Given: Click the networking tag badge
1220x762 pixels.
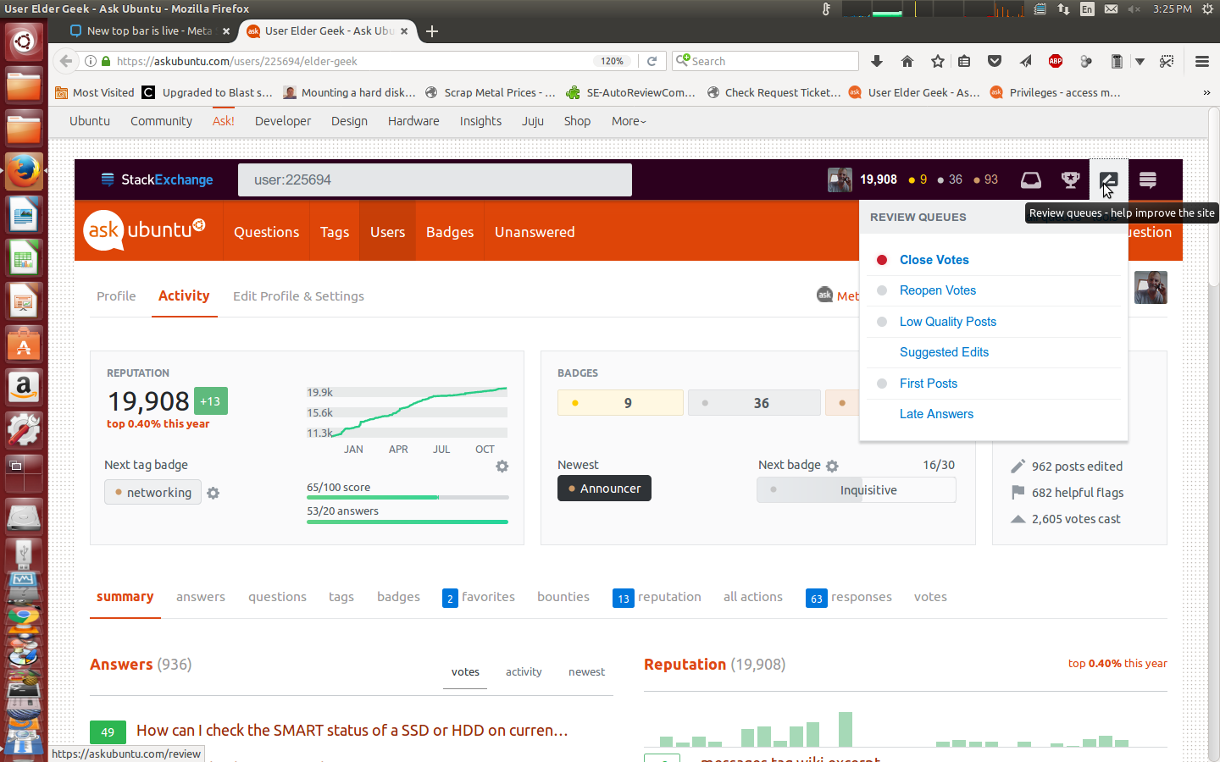Looking at the screenshot, I should (152, 492).
